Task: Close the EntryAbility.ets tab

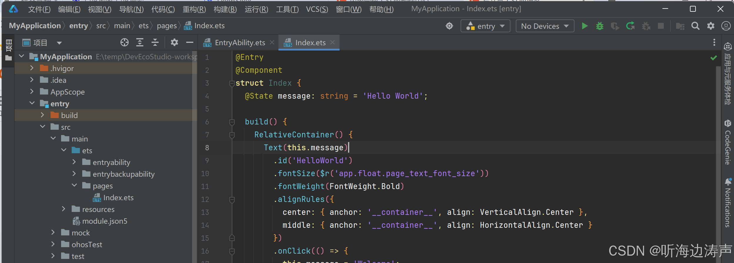Action: pos(272,43)
